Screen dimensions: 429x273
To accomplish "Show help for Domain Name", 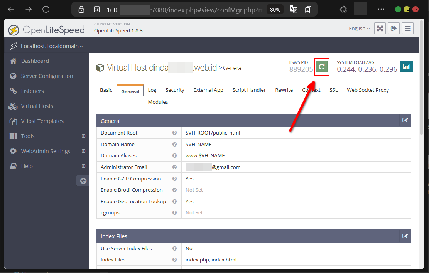I will tap(174, 144).
